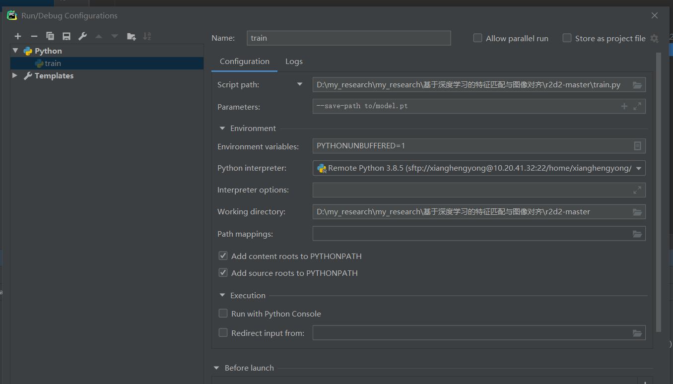Image resolution: width=673 pixels, height=384 pixels.
Task: Switch to the Configuration tab
Action: point(245,62)
